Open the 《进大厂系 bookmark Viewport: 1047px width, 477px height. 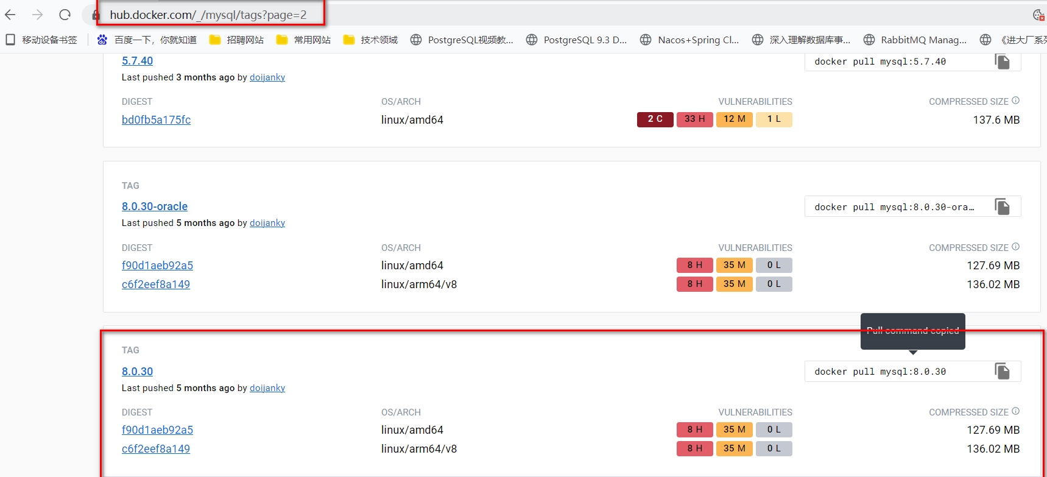[x=1014, y=40]
